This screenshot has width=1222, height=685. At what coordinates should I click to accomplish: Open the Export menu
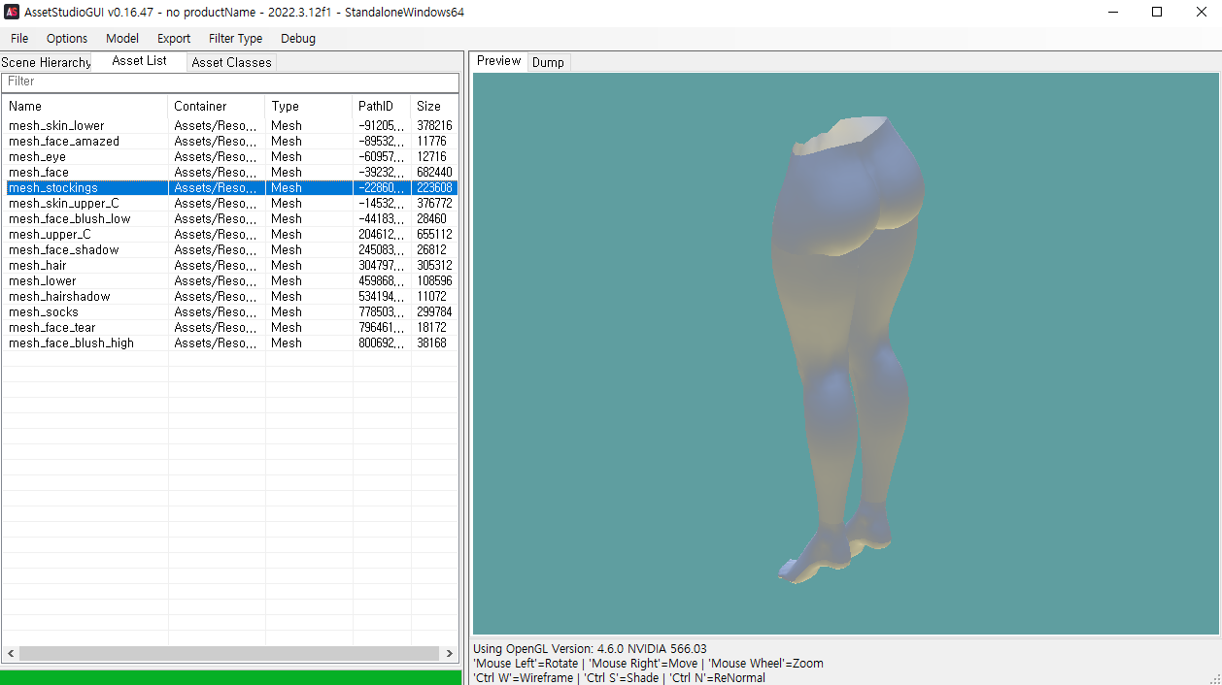174,39
